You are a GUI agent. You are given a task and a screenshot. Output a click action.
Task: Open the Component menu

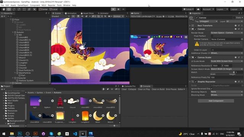pos(35,5)
